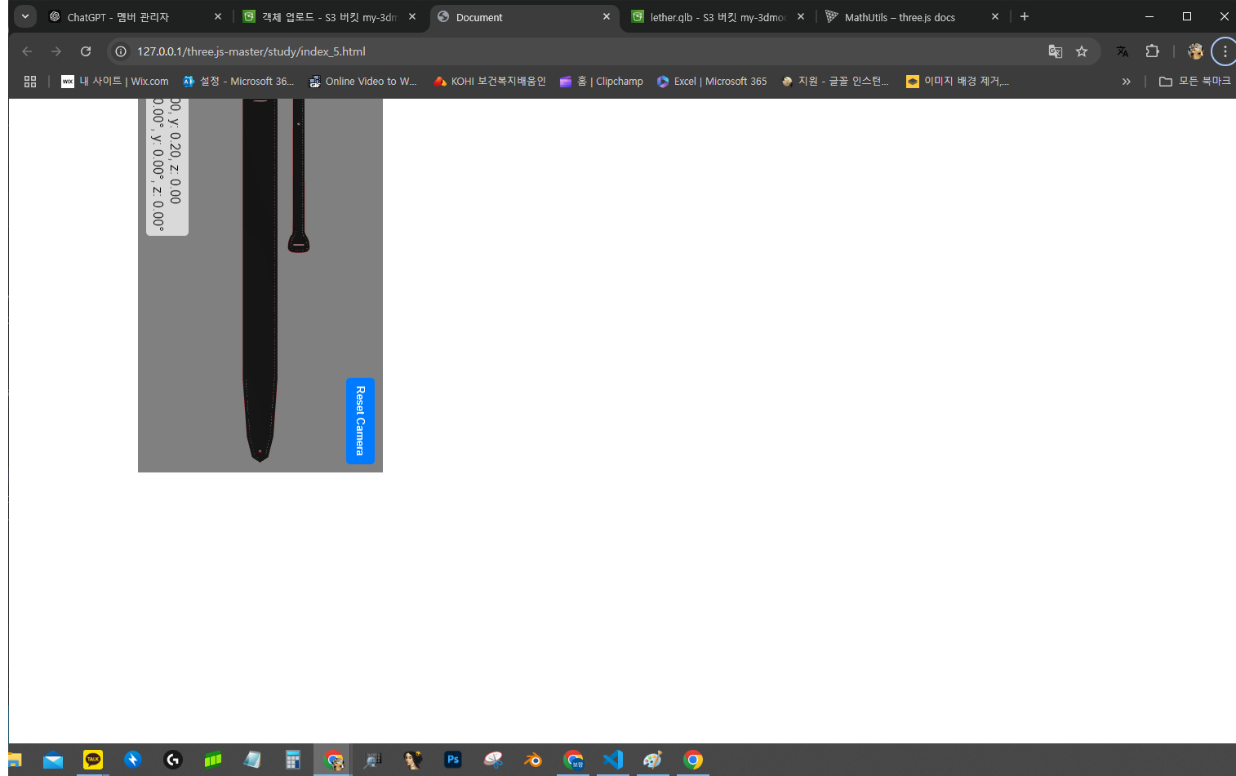
Task: Open the Mail app in taskbar
Action: pyautogui.click(x=53, y=760)
